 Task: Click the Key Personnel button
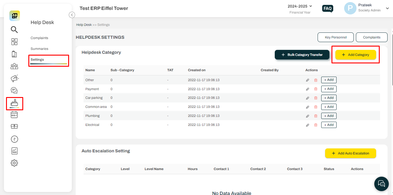pyautogui.click(x=335, y=37)
